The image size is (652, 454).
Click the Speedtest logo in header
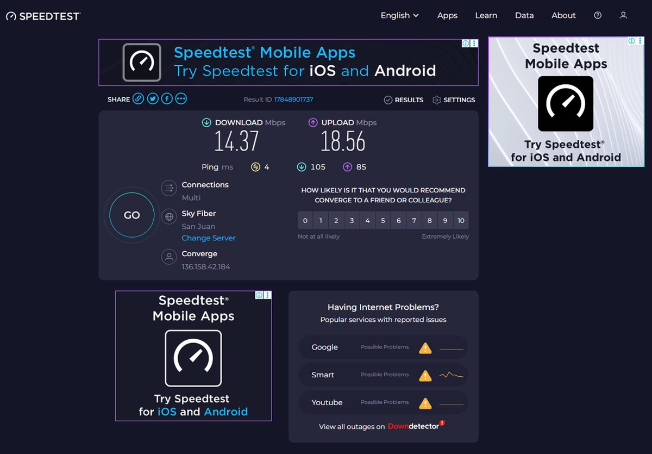tap(43, 16)
